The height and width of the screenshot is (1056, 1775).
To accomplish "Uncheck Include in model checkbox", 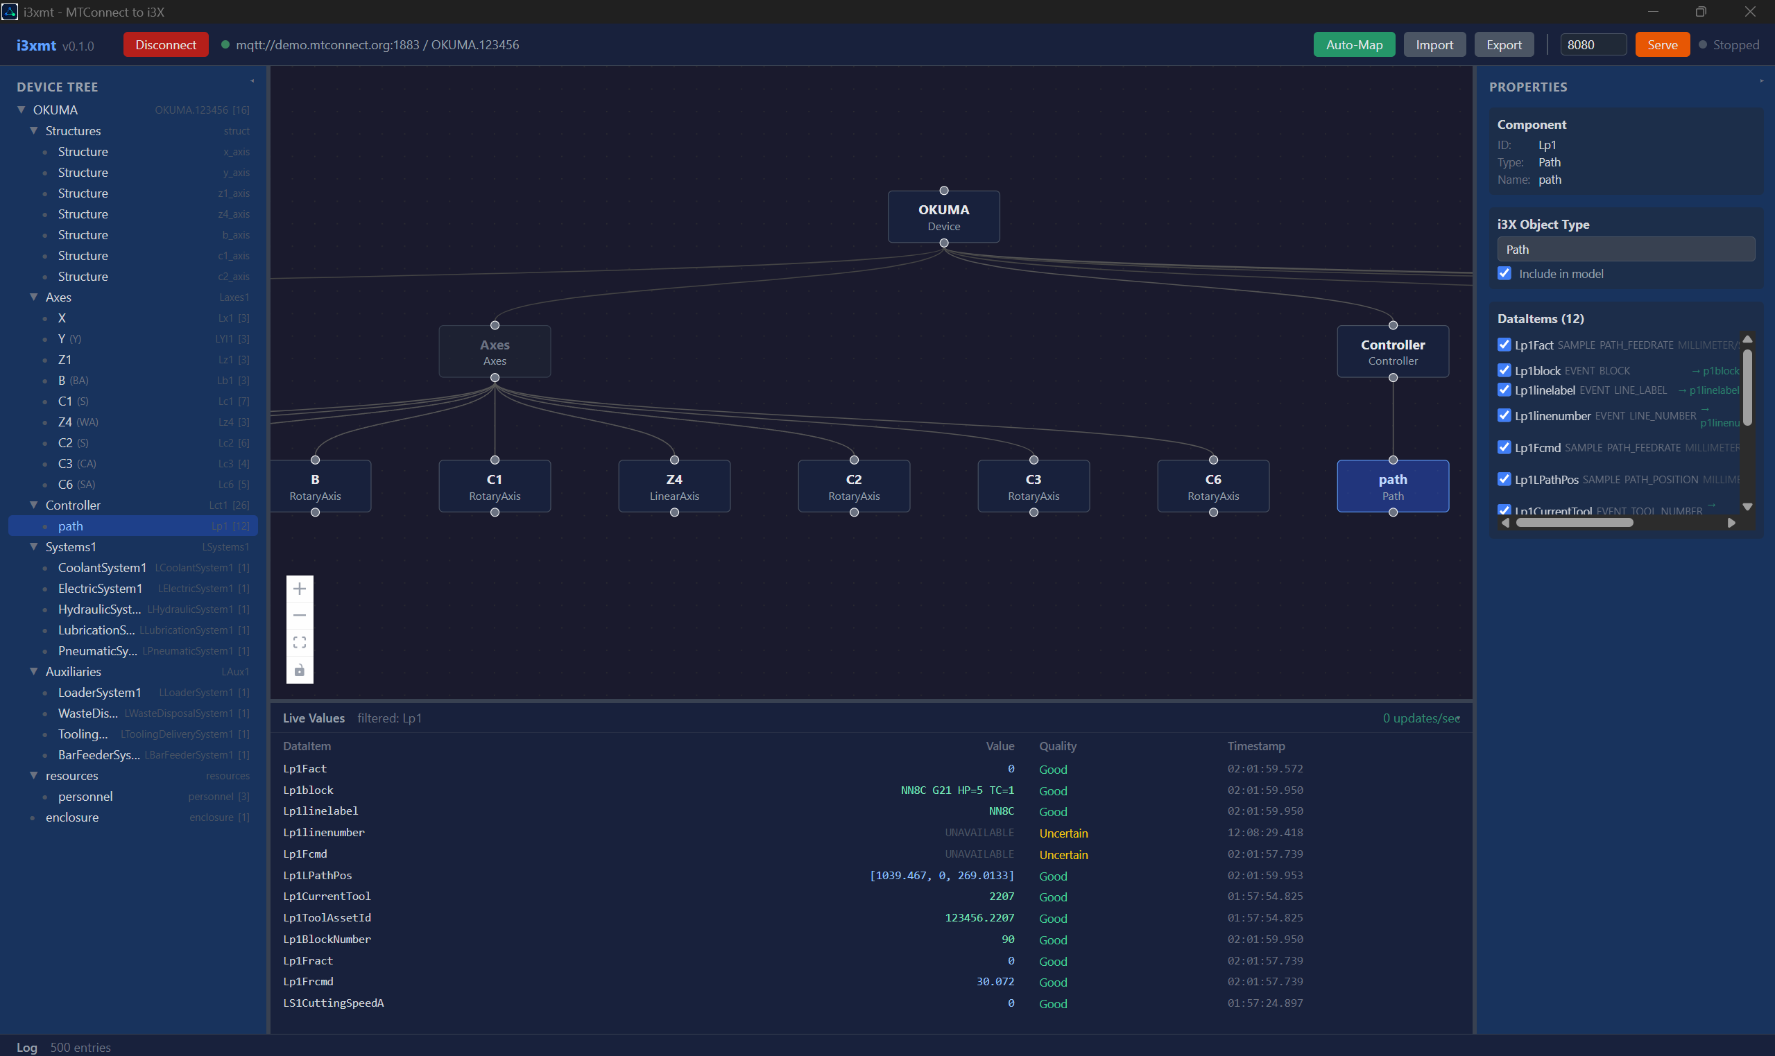I will pyautogui.click(x=1504, y=273).
